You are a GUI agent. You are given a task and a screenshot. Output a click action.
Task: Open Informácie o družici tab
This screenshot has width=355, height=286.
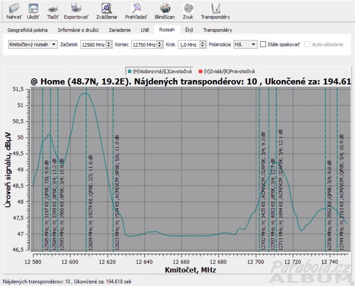pyautogui.click(x=78, y=30)
